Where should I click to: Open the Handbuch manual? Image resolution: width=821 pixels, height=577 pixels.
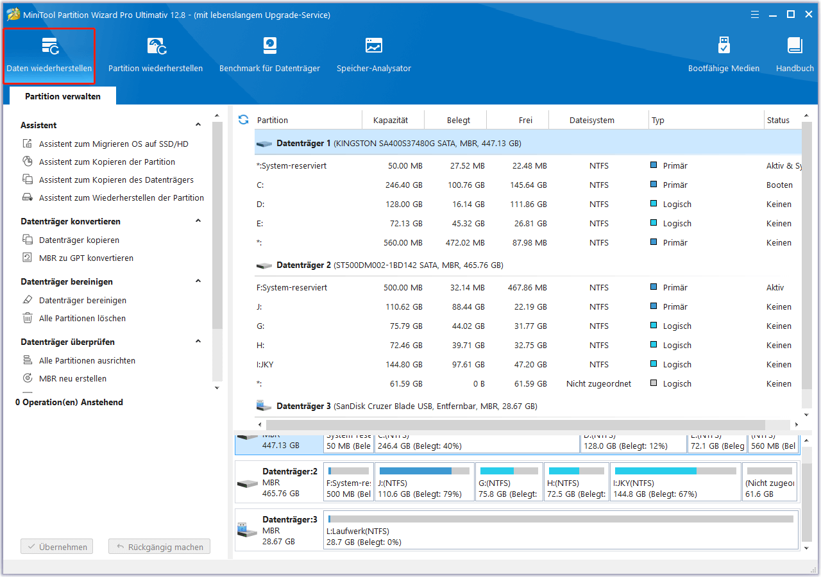pyautogui.click(x=795, y=56)
